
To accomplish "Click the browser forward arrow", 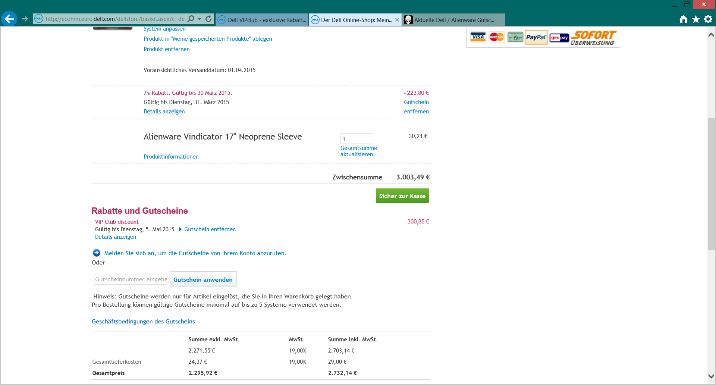I will tap(25, 19).
